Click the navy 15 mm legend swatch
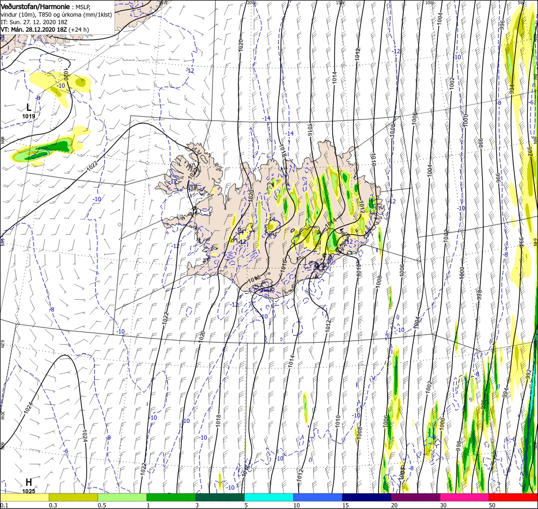538x509 pixels. pyautogui.click(x=367, y=497)
